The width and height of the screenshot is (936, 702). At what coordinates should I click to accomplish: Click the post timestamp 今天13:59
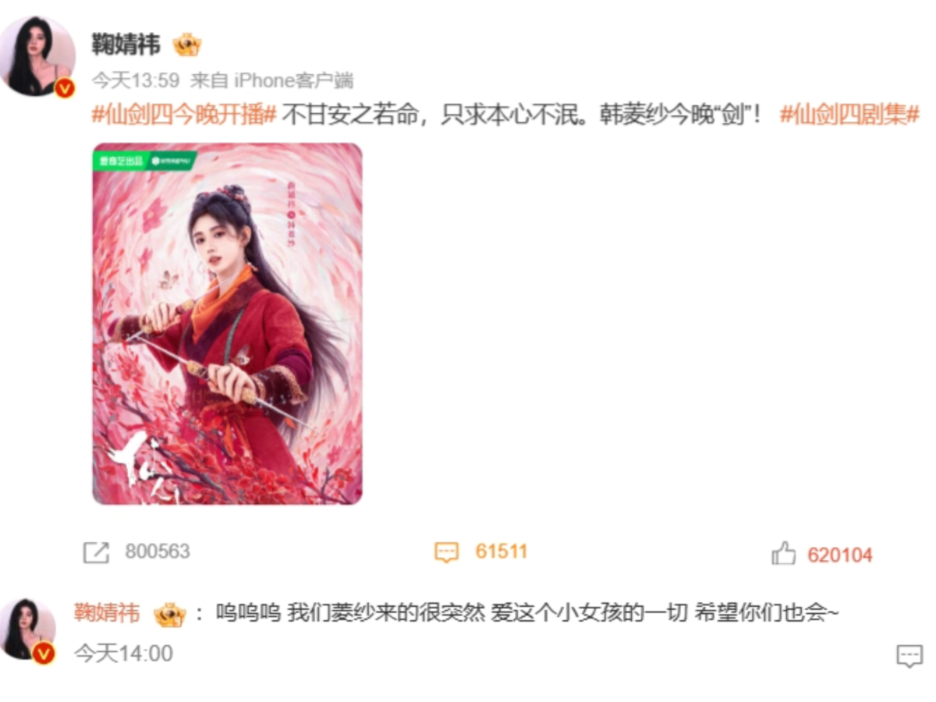click(136, 80)
